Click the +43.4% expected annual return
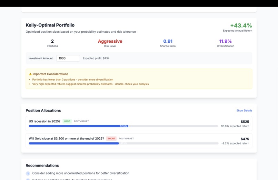 coord(241,25)
